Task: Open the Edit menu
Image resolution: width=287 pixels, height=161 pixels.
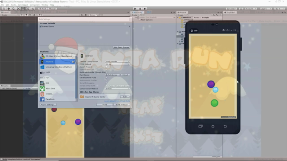Action: tap(7, 5)
